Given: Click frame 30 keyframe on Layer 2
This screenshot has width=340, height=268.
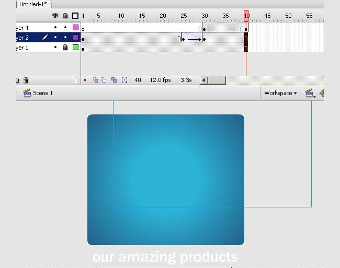Looking at the screenshot, I should pos(204,39).
